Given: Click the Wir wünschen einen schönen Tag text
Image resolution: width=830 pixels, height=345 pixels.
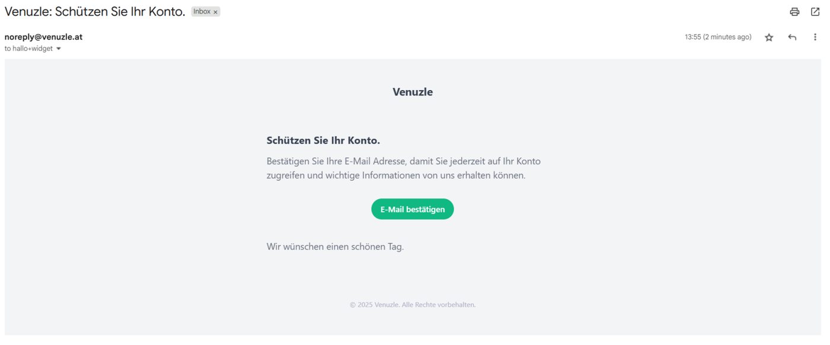Looking at the screenshot, I should (335, 247).
